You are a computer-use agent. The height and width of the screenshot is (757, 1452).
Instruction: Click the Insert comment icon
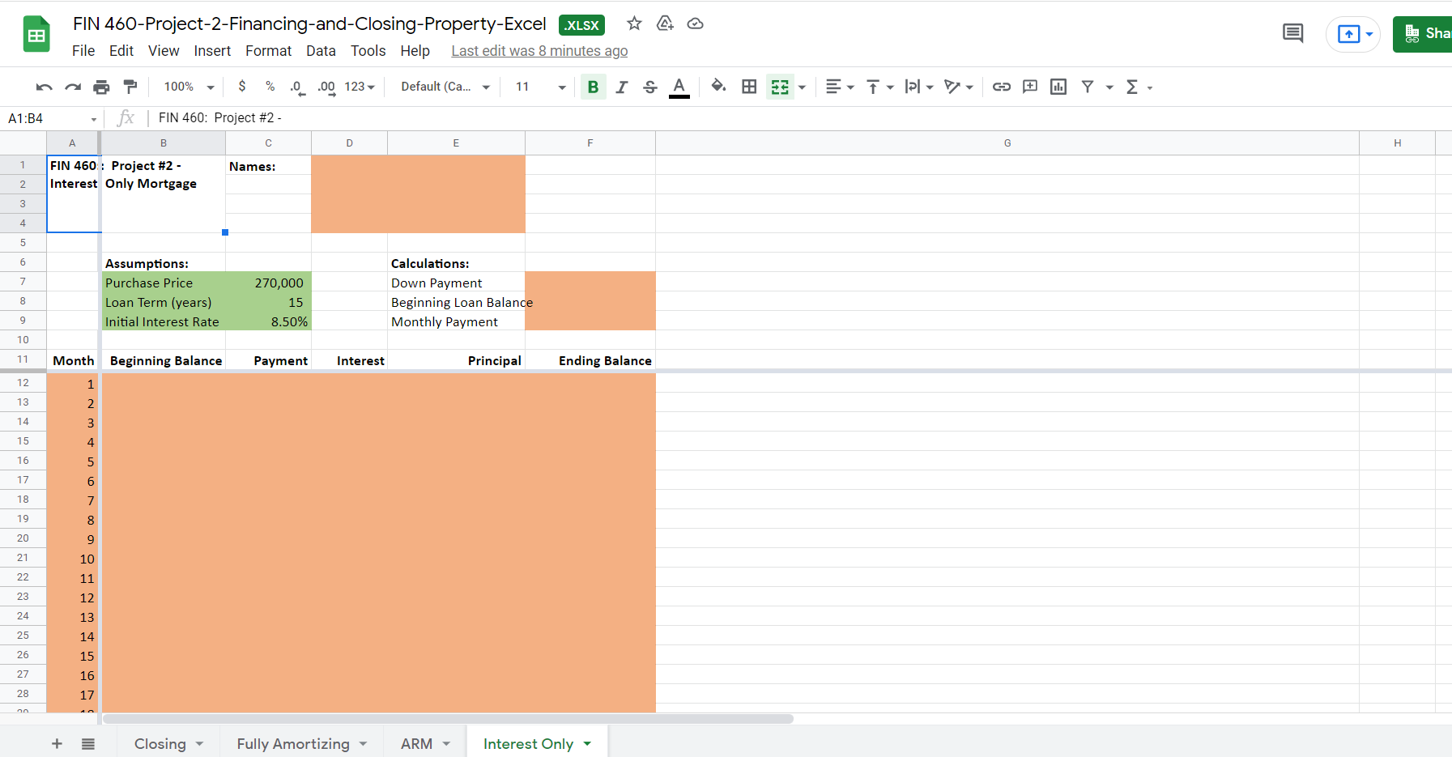point(1030,87)
